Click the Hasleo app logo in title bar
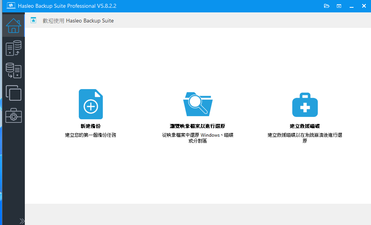 11,6
